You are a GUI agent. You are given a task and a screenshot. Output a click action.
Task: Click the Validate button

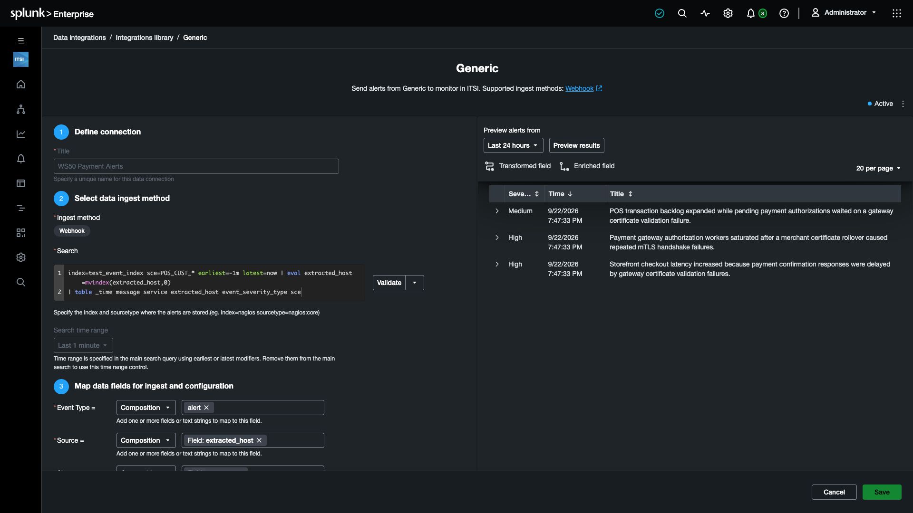389,283
